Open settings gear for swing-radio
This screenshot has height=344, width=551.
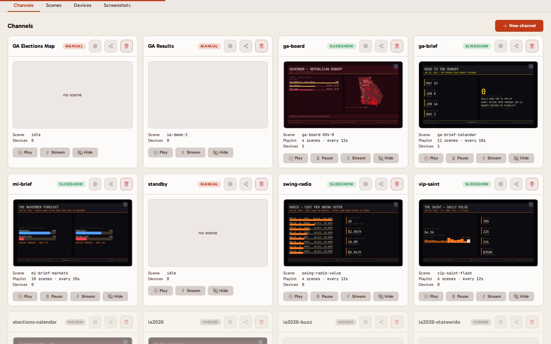pos(366,184)
